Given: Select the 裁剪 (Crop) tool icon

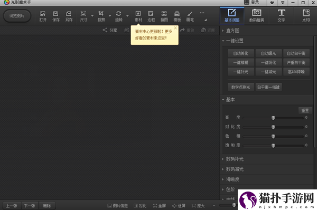Looking at the screenshot, I should [101, 16].
